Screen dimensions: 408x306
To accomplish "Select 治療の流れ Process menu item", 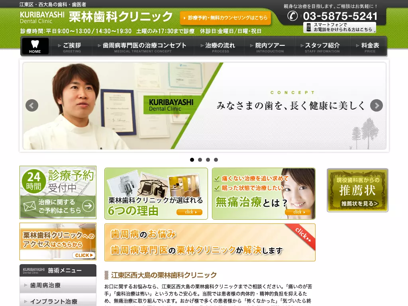I will [x=219, y=47].
